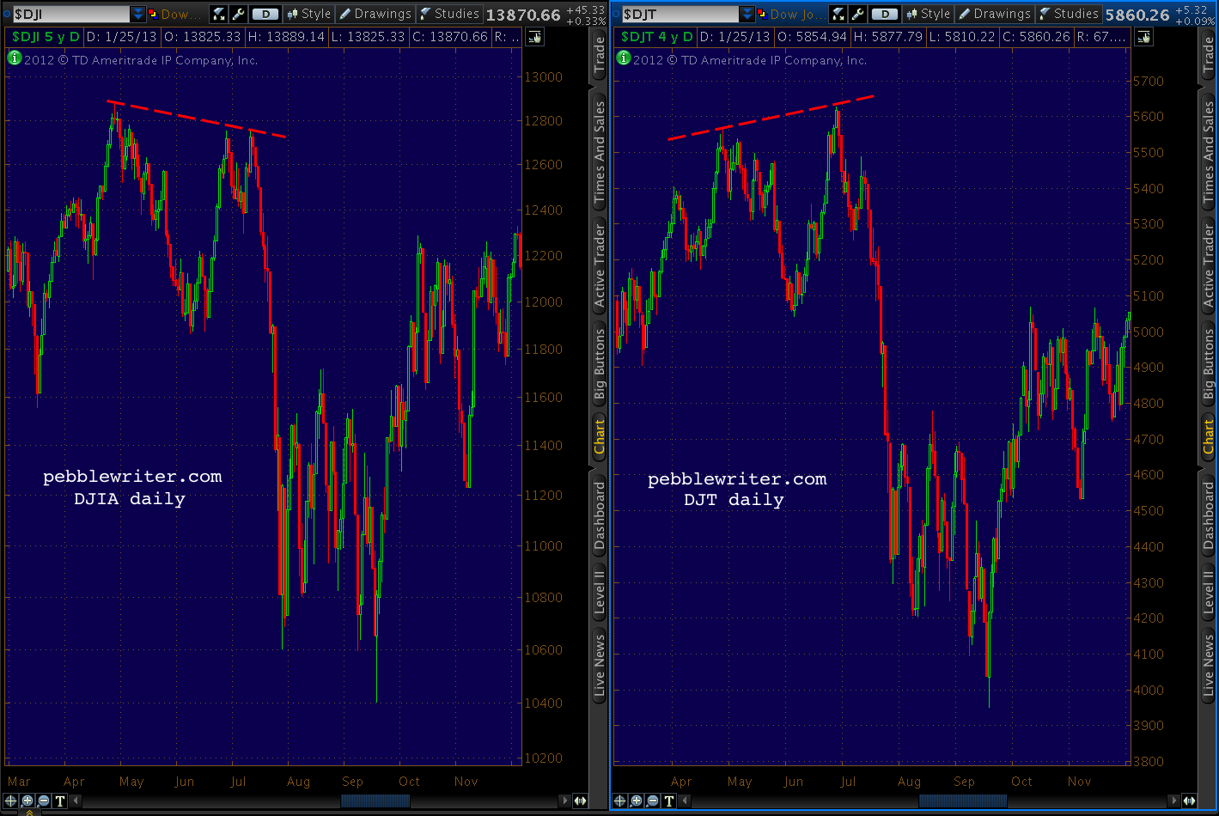
Task: Open Times And Sales tab beside $DJI chart
Action: (600, 151)
